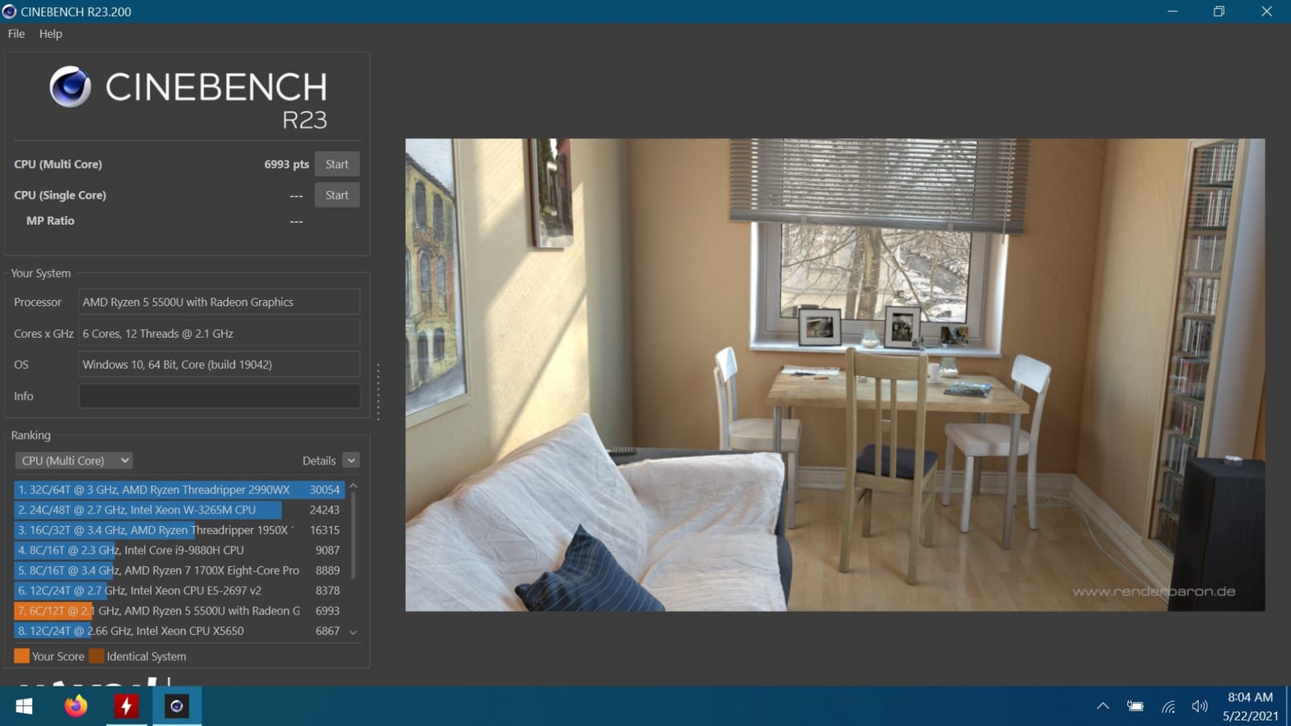This screenshot has height=726, width=1291.
Task: Start the CPU (Single Core) test
Action: point(337,195)
